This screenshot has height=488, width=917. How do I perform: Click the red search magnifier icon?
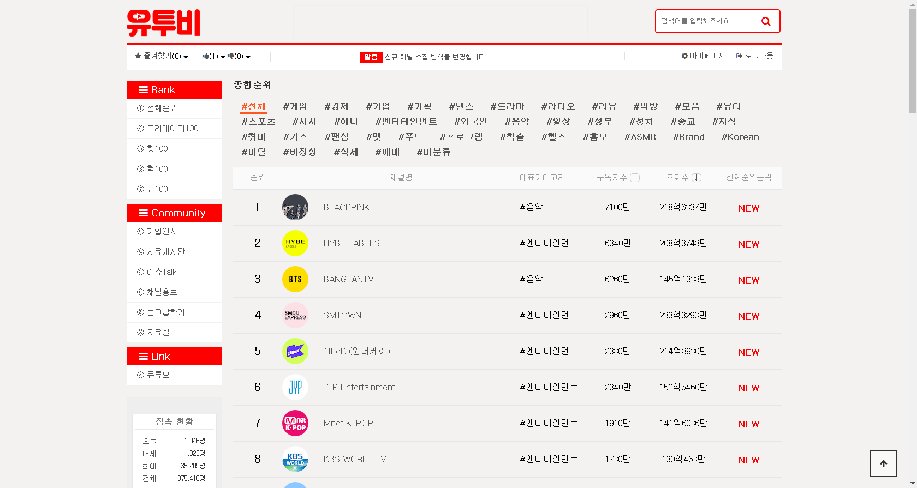766,21
